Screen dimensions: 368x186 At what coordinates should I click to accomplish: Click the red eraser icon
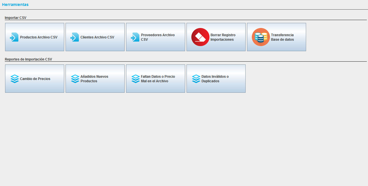pos(200,37)
